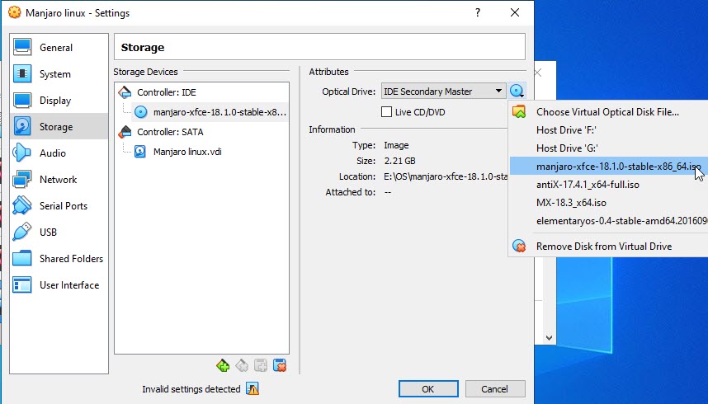The width and height of the screenshot is (708, 404).
Task: Select manjaro-xfce-18.1.0-stable-x86_64.iso from menu
Action: pyautogui.click(x=608, y=167)
